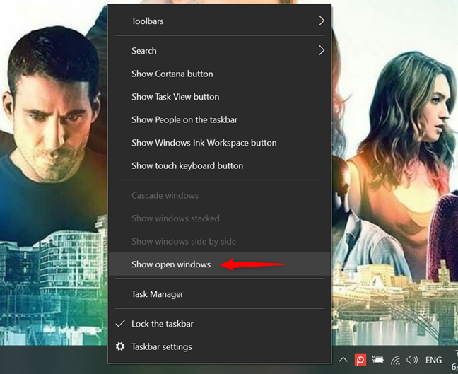Click the clock in the taskbar corner

(453, 359)
